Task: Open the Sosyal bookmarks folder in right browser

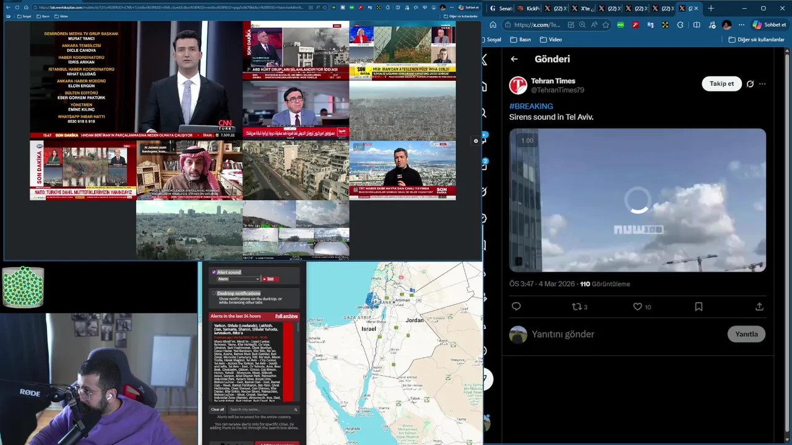Action: (x=491, y=40)
